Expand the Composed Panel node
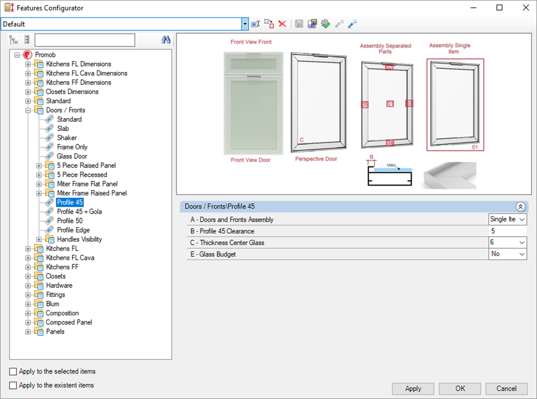This screenshot has height=399, width=537. [28, 322]
